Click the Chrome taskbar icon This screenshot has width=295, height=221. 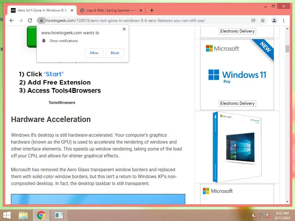coord(41,215)
